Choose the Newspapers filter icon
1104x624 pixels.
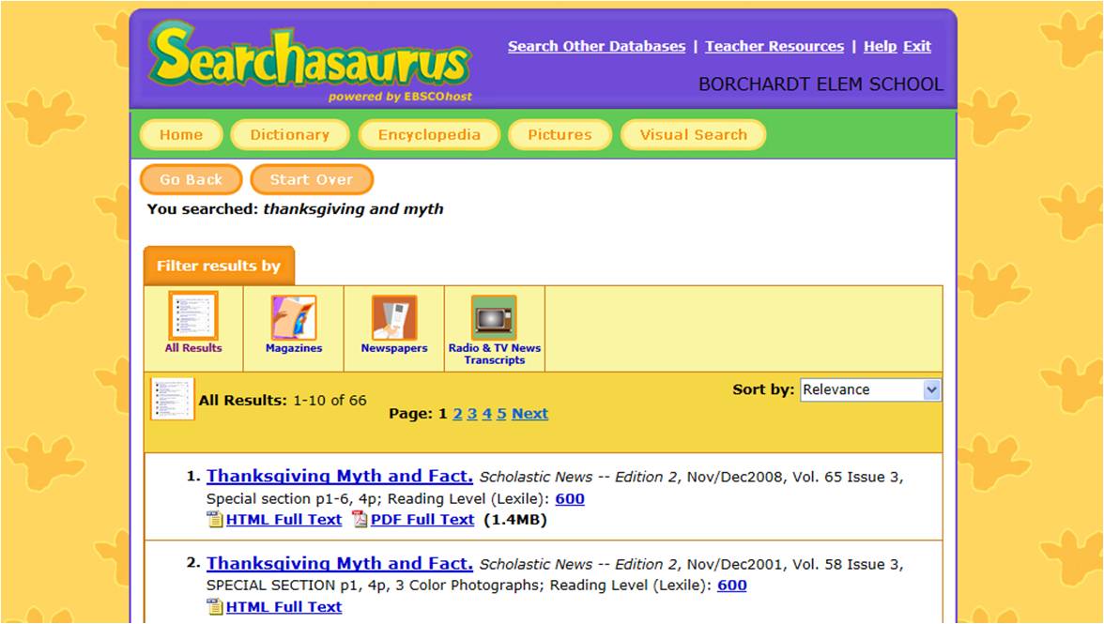[x=394, y=317]
